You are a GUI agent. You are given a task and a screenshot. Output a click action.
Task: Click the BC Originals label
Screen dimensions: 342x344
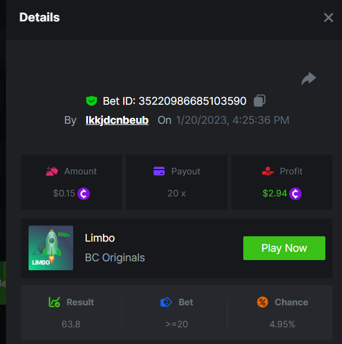coord(115,258)
